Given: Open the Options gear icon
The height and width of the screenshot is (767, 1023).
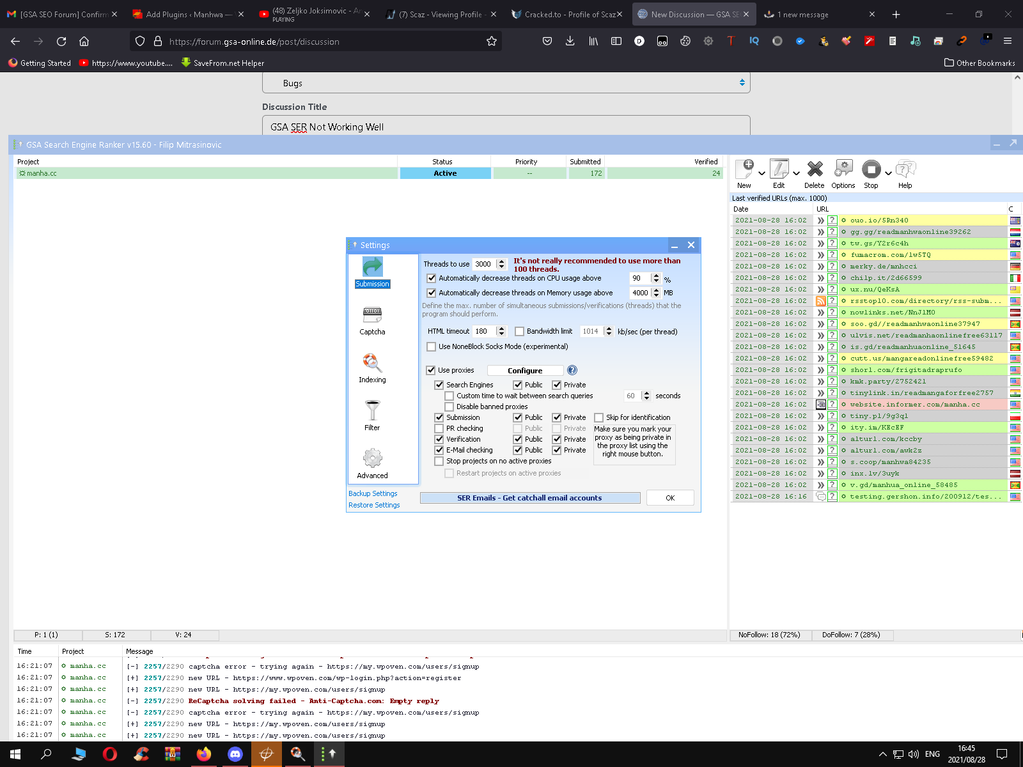Looking at the screenshot, I should point(843,169).
